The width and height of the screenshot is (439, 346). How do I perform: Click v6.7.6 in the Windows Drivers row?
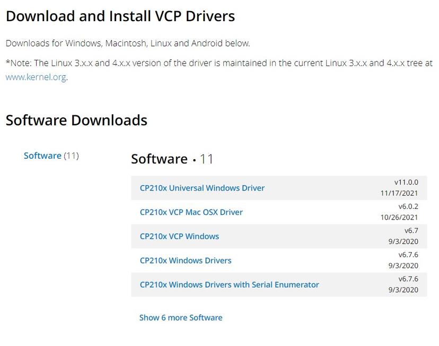[408, 254]
